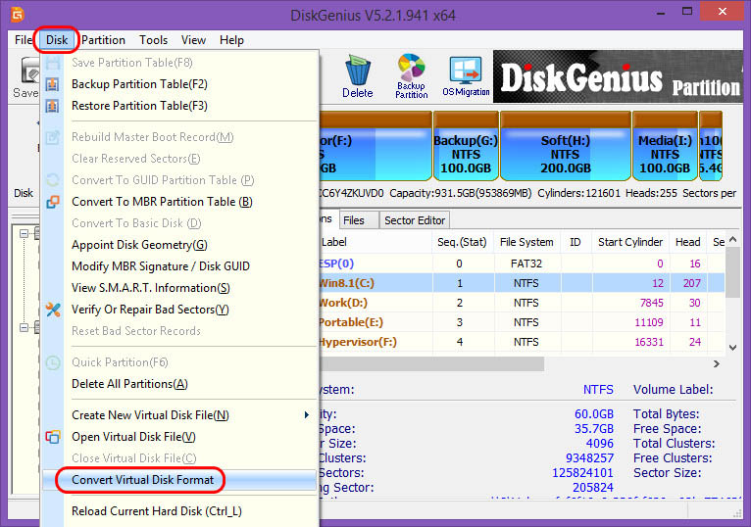Expand Create New Virtual Disk File submenu
Viewport: 751px width, 527px height.
[x=180, y=415]
